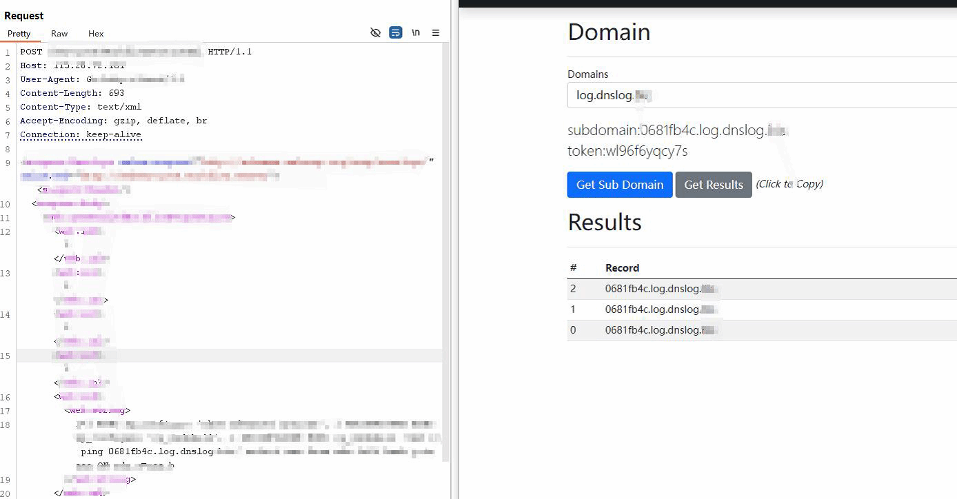957x499 pixels.
Task: Click the Get Sub Domain button
Action: click(x=619, y=185)
